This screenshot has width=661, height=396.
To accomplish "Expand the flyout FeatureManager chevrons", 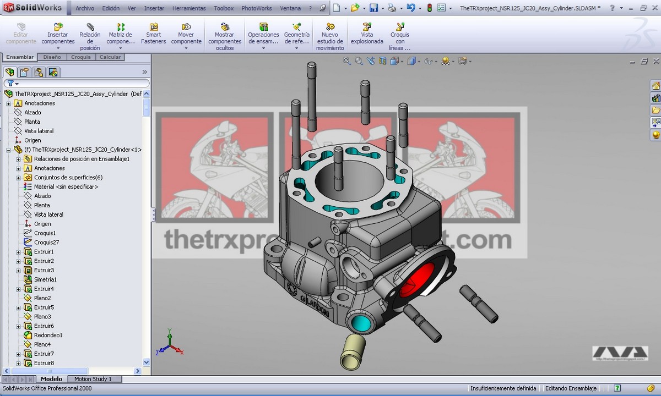I will [x=145, y=72].
